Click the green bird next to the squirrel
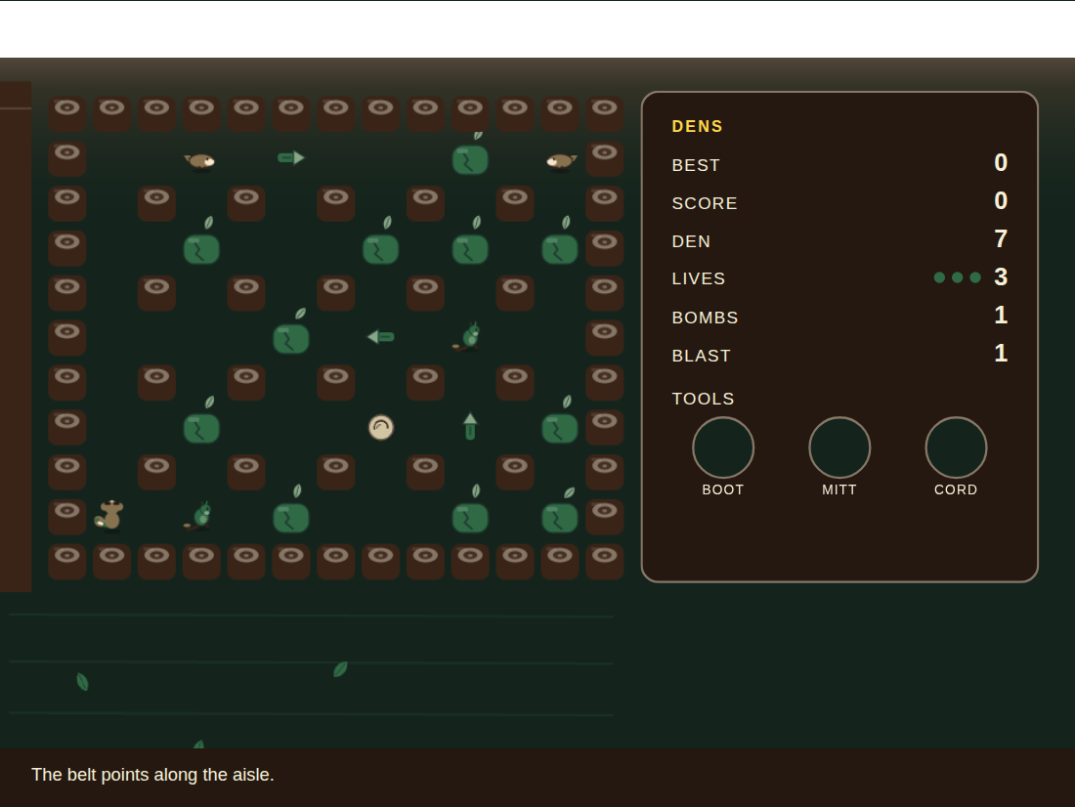Image resolution: width=1075 pixels, height=807 pixels. click(x=199, y=516)
